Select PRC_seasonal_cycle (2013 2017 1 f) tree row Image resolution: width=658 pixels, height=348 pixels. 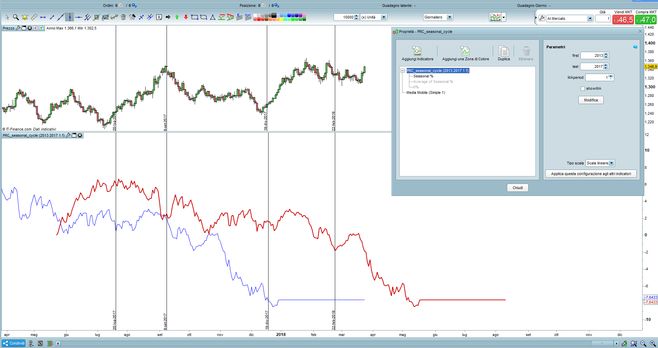click(438, 71)
